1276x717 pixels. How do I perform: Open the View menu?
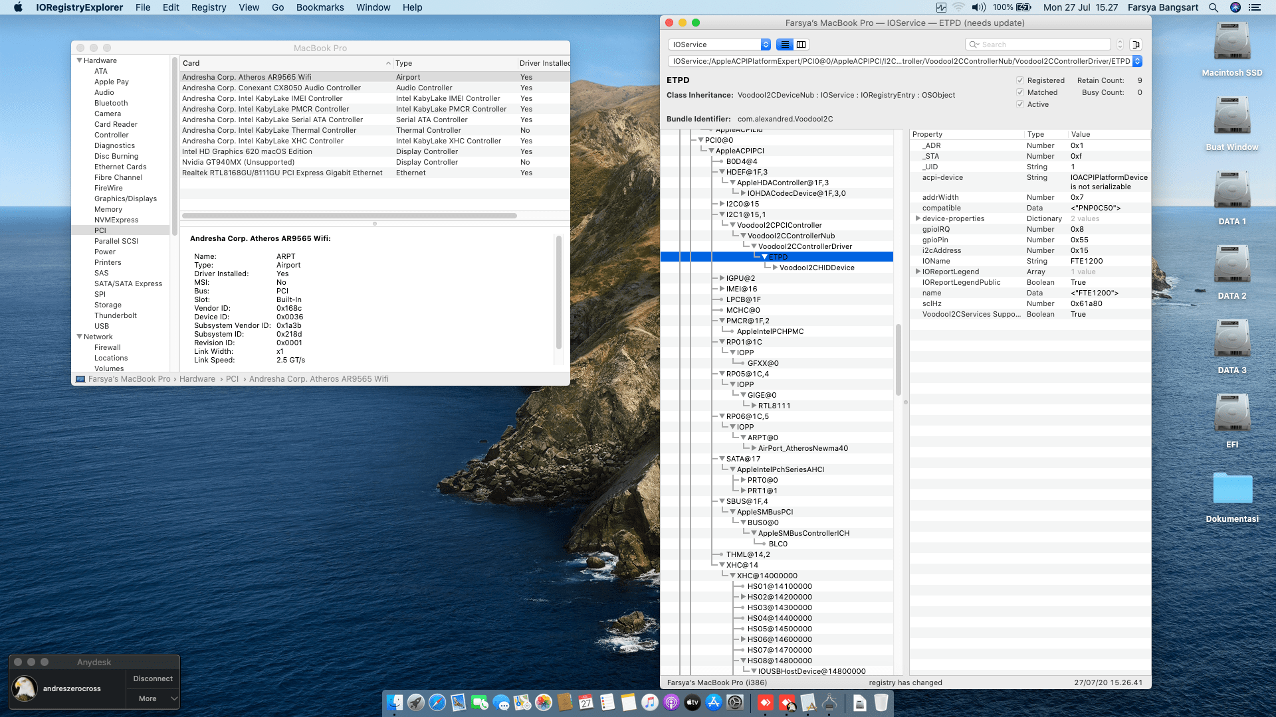249,7
